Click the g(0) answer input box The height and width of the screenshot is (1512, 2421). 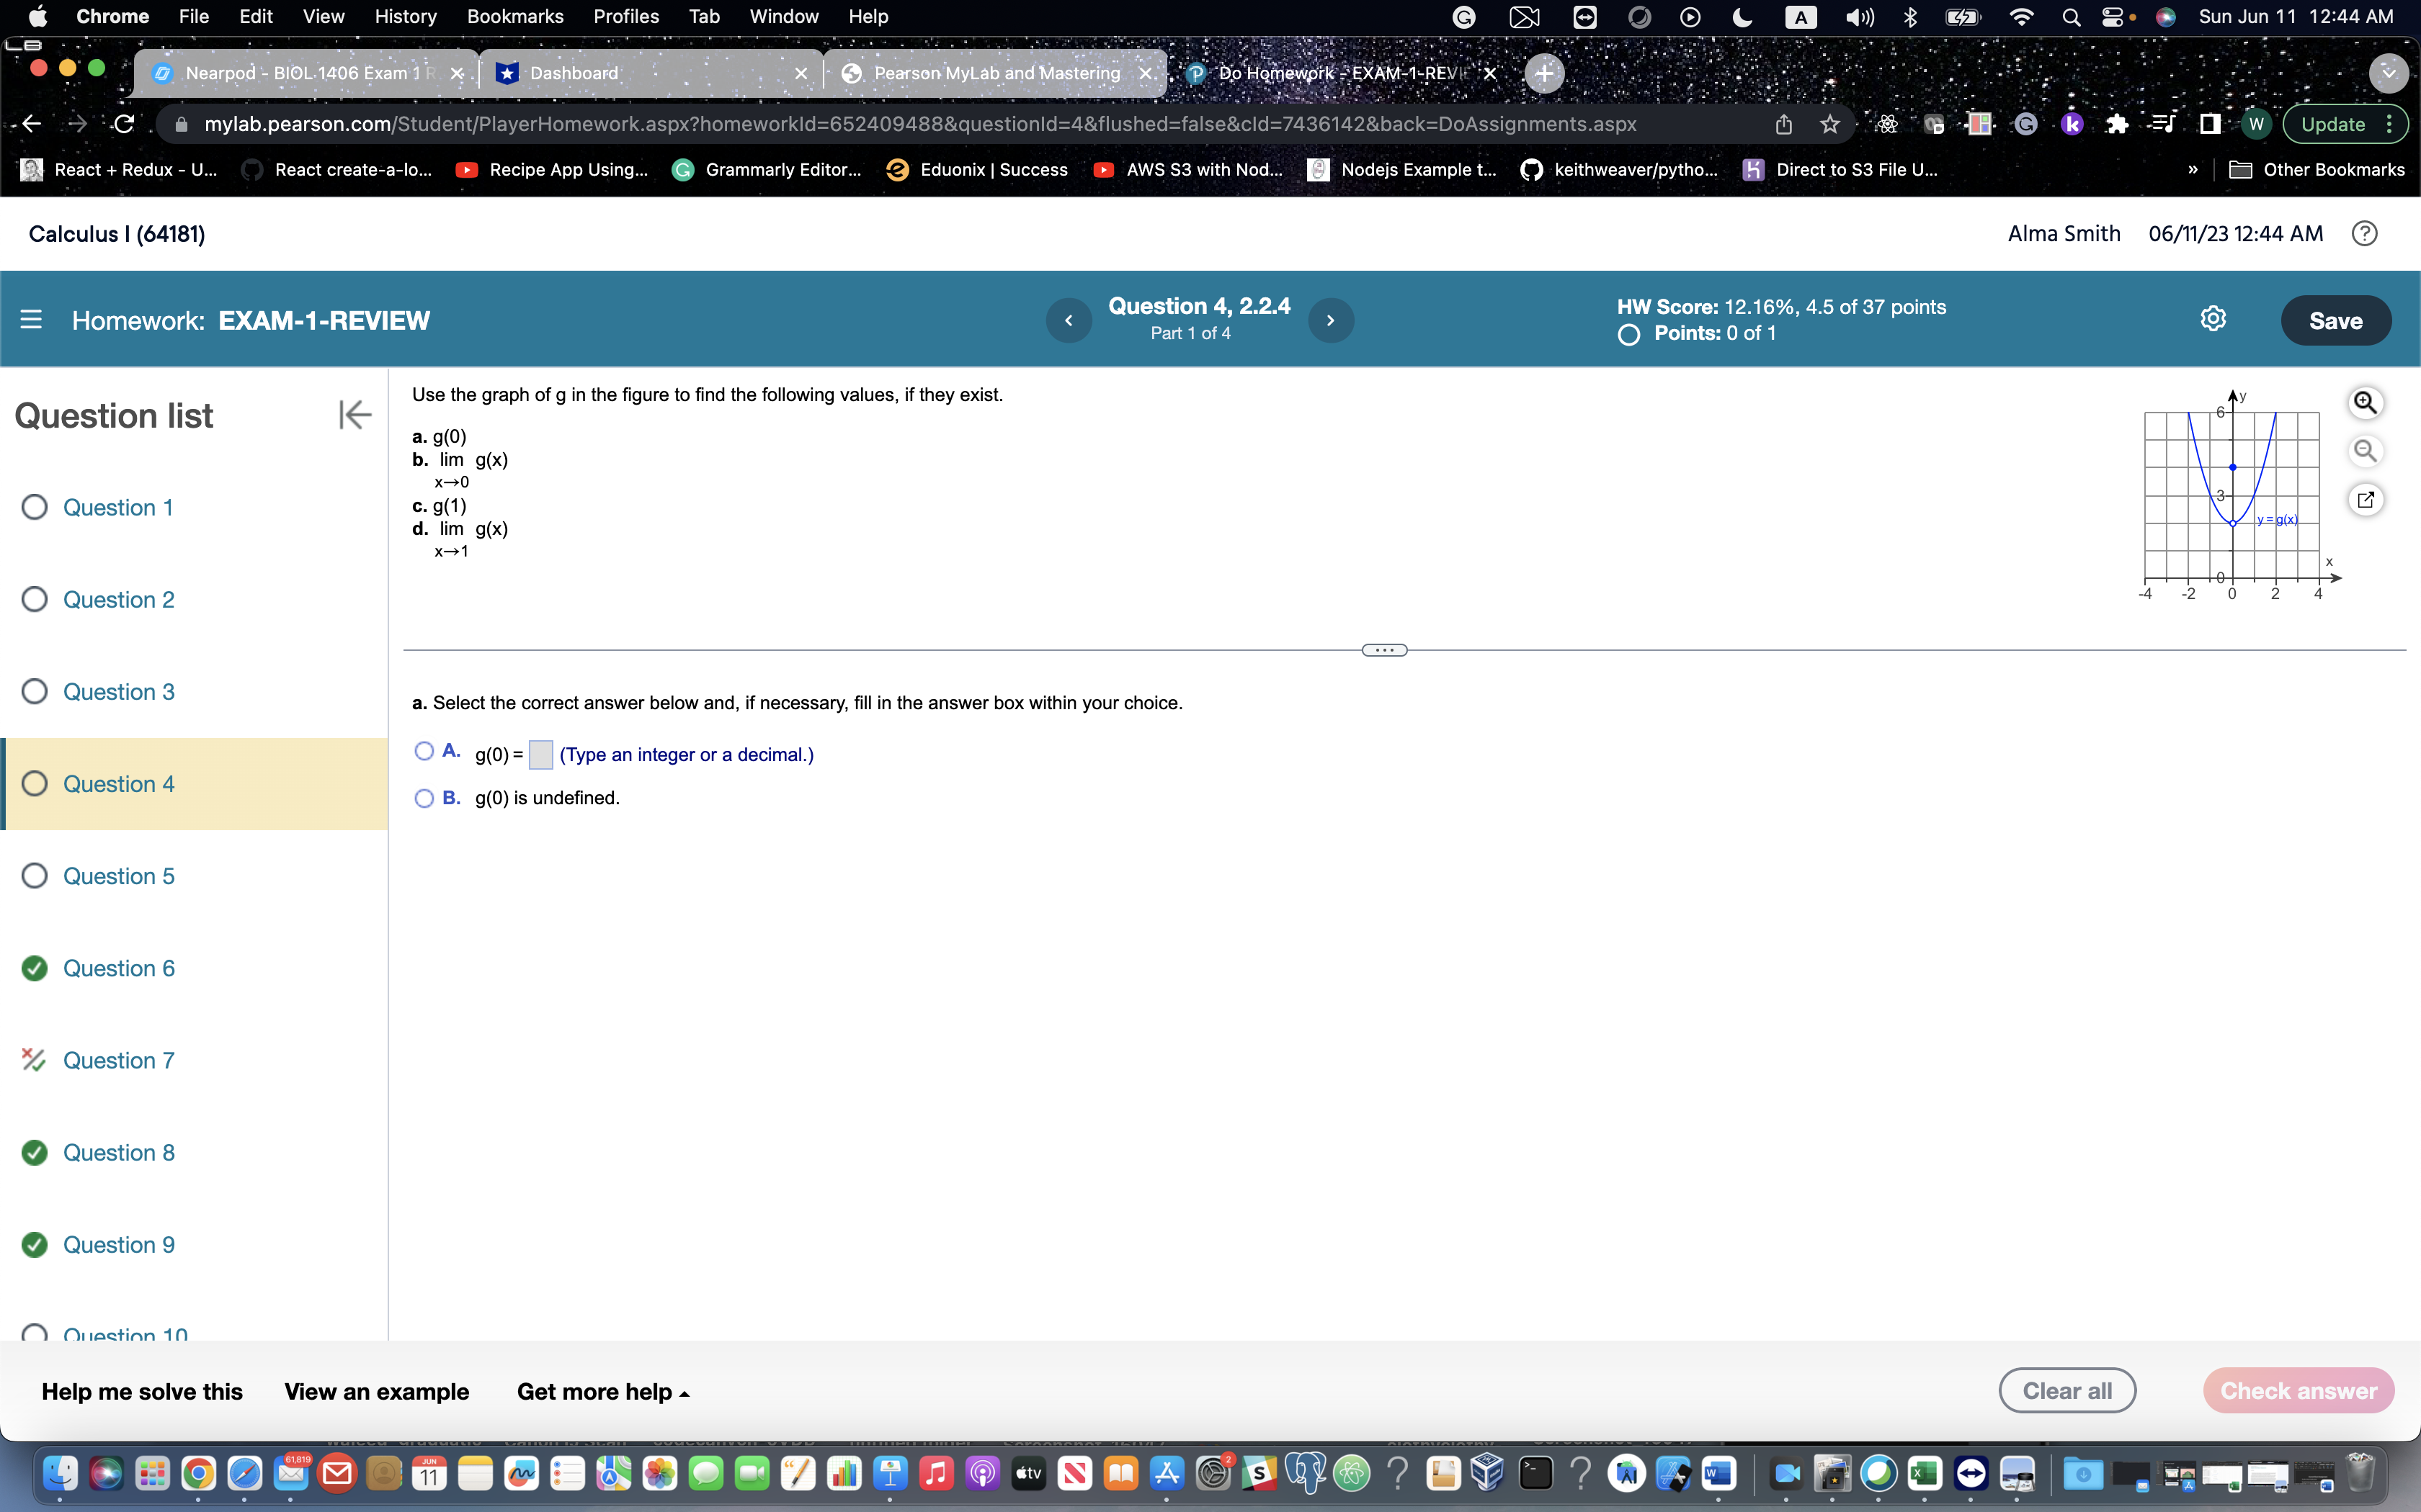[x=541, y=754]
